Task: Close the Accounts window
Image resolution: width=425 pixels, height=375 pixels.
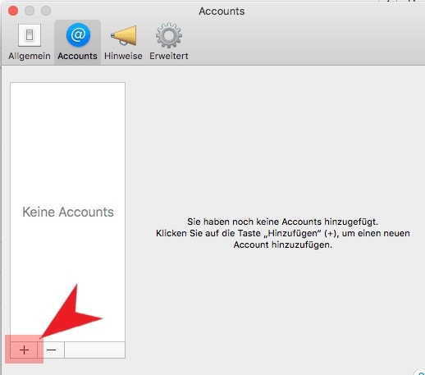Action: click(13, 11)
